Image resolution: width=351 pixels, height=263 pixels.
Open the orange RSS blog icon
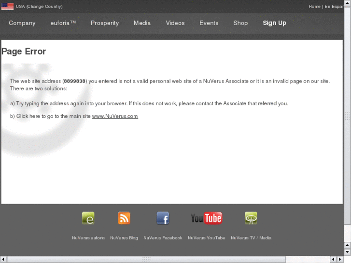(x=124, y=218)
